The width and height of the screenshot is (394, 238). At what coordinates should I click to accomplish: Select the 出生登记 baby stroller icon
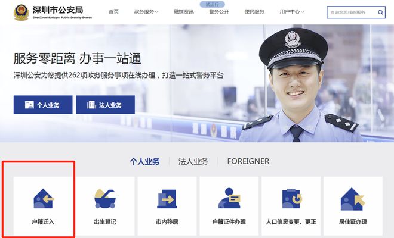[x=105, y=199]
